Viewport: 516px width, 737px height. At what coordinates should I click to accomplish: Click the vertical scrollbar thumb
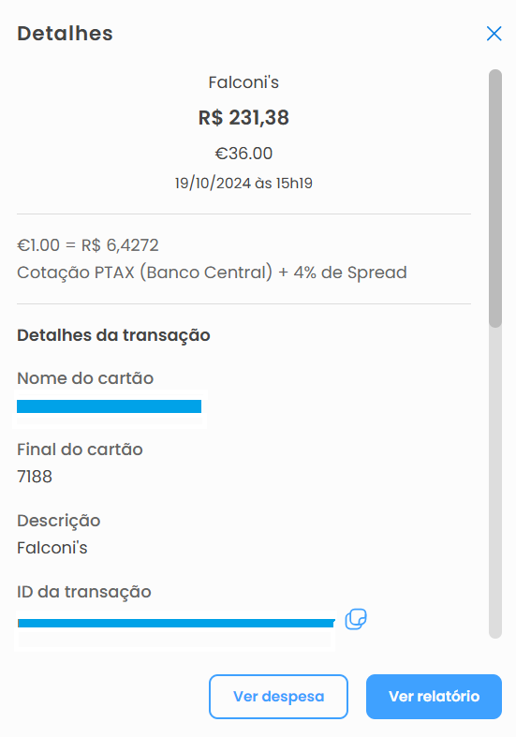pos(495,198)
